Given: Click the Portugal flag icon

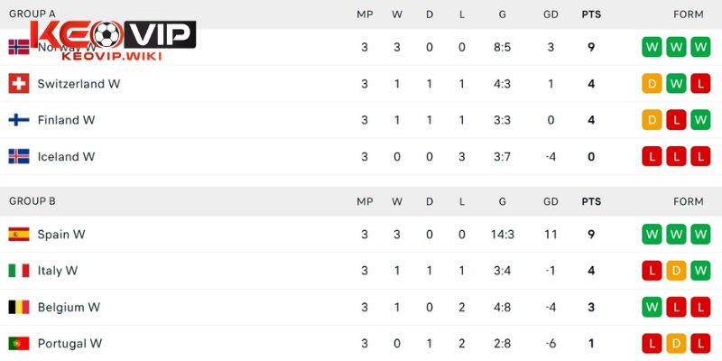Looking at the screenshot, I should point(19,344).
